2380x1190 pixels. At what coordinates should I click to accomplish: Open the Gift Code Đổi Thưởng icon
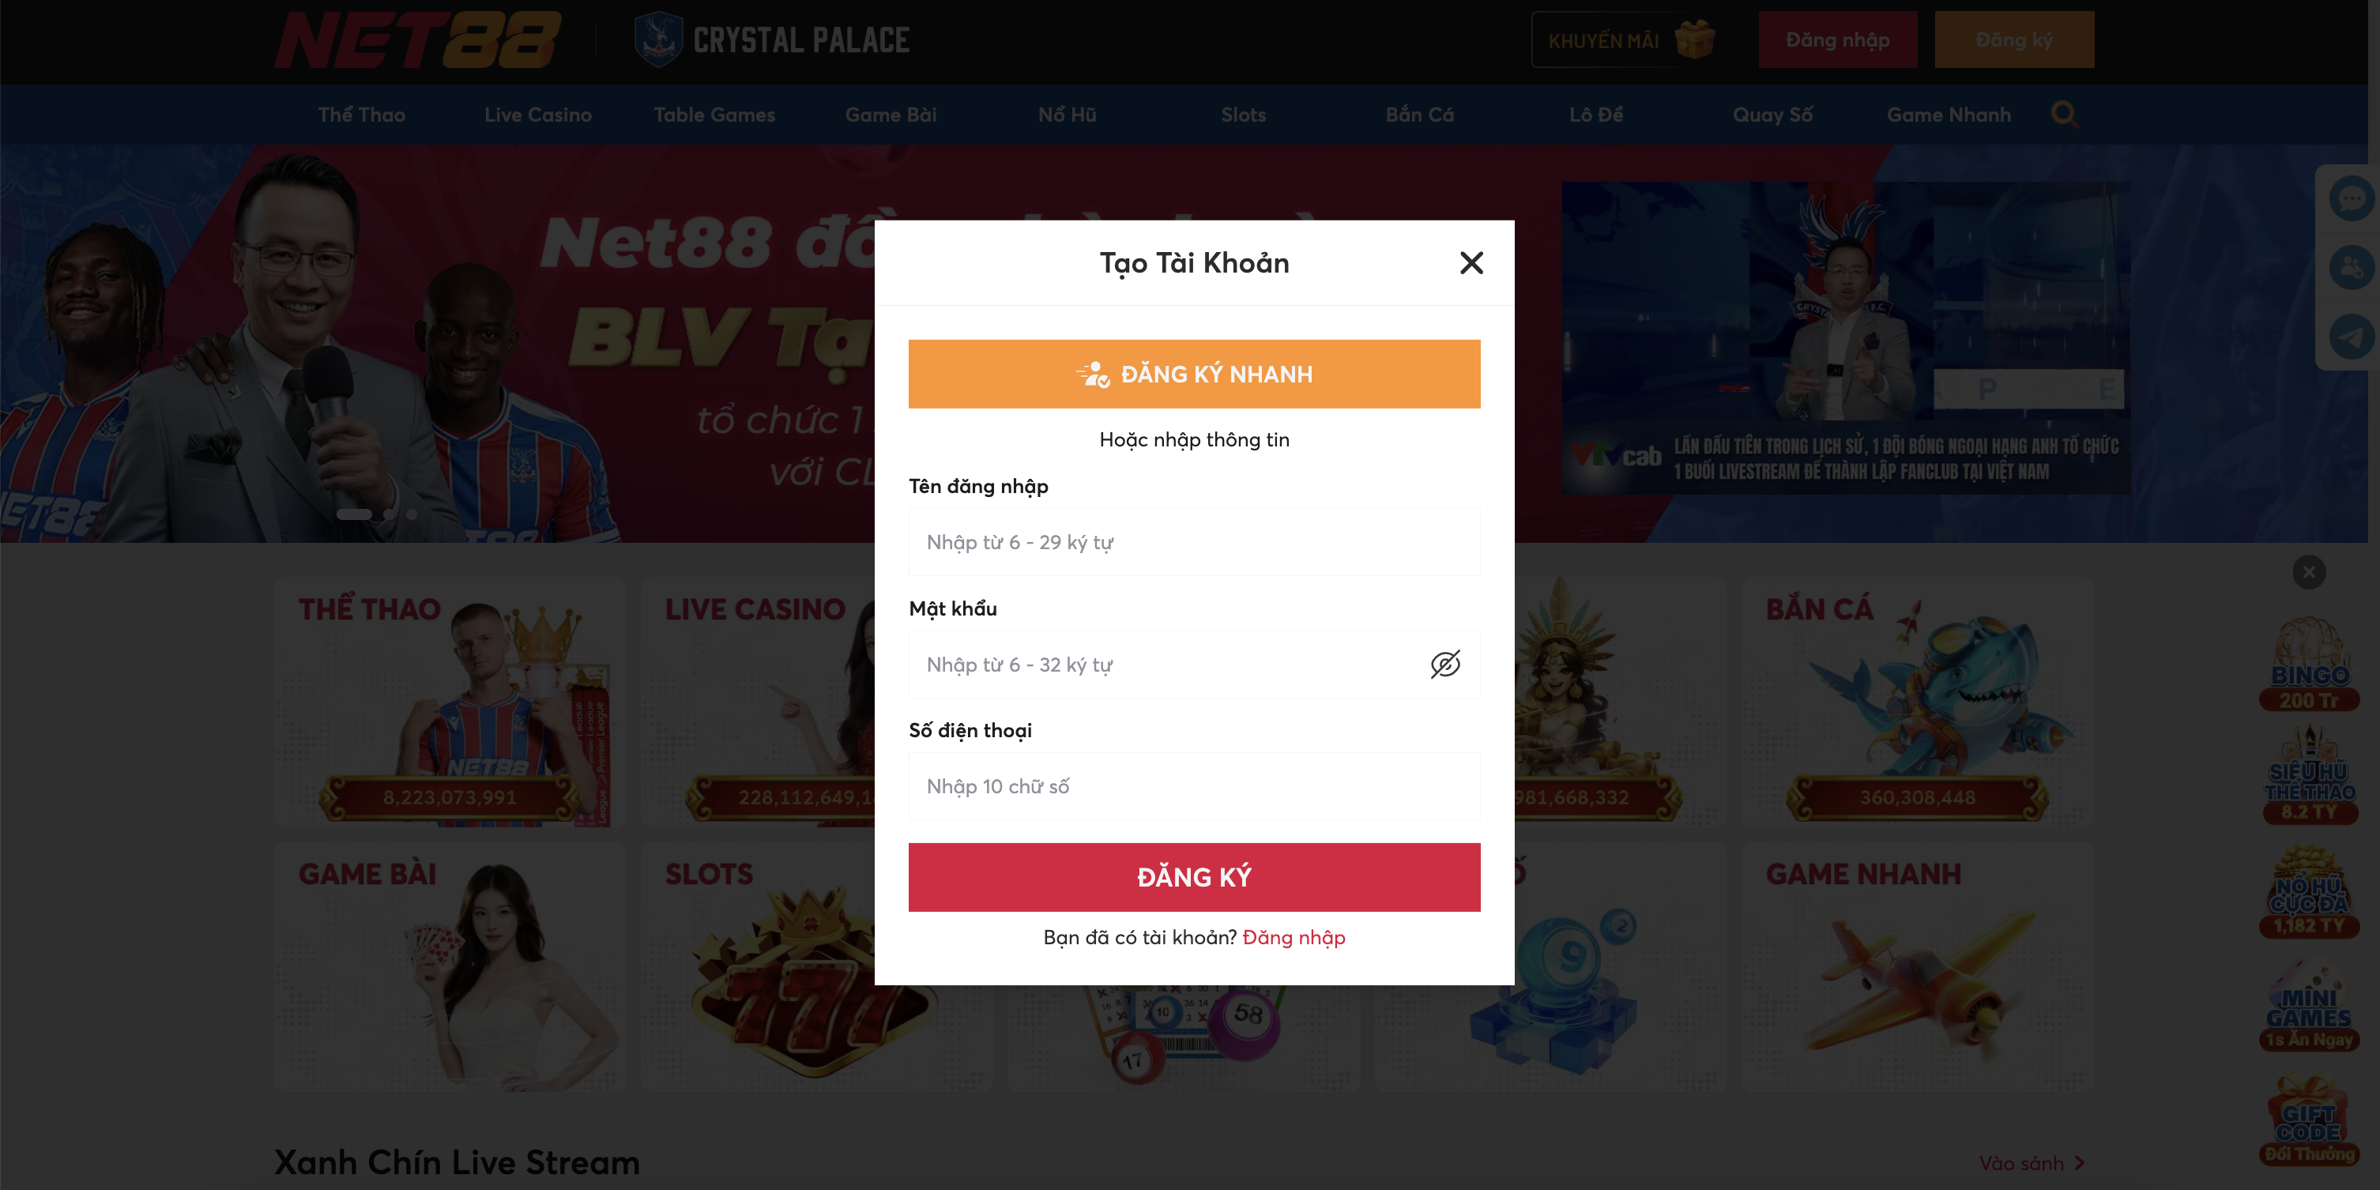(x=2309, y=1120)
